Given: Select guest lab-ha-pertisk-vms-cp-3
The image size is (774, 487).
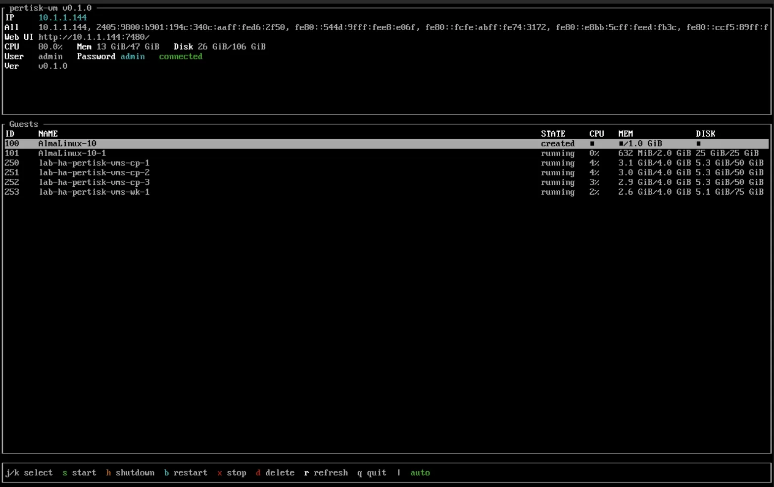Looking at the screenshot, I should coord(387,182).
